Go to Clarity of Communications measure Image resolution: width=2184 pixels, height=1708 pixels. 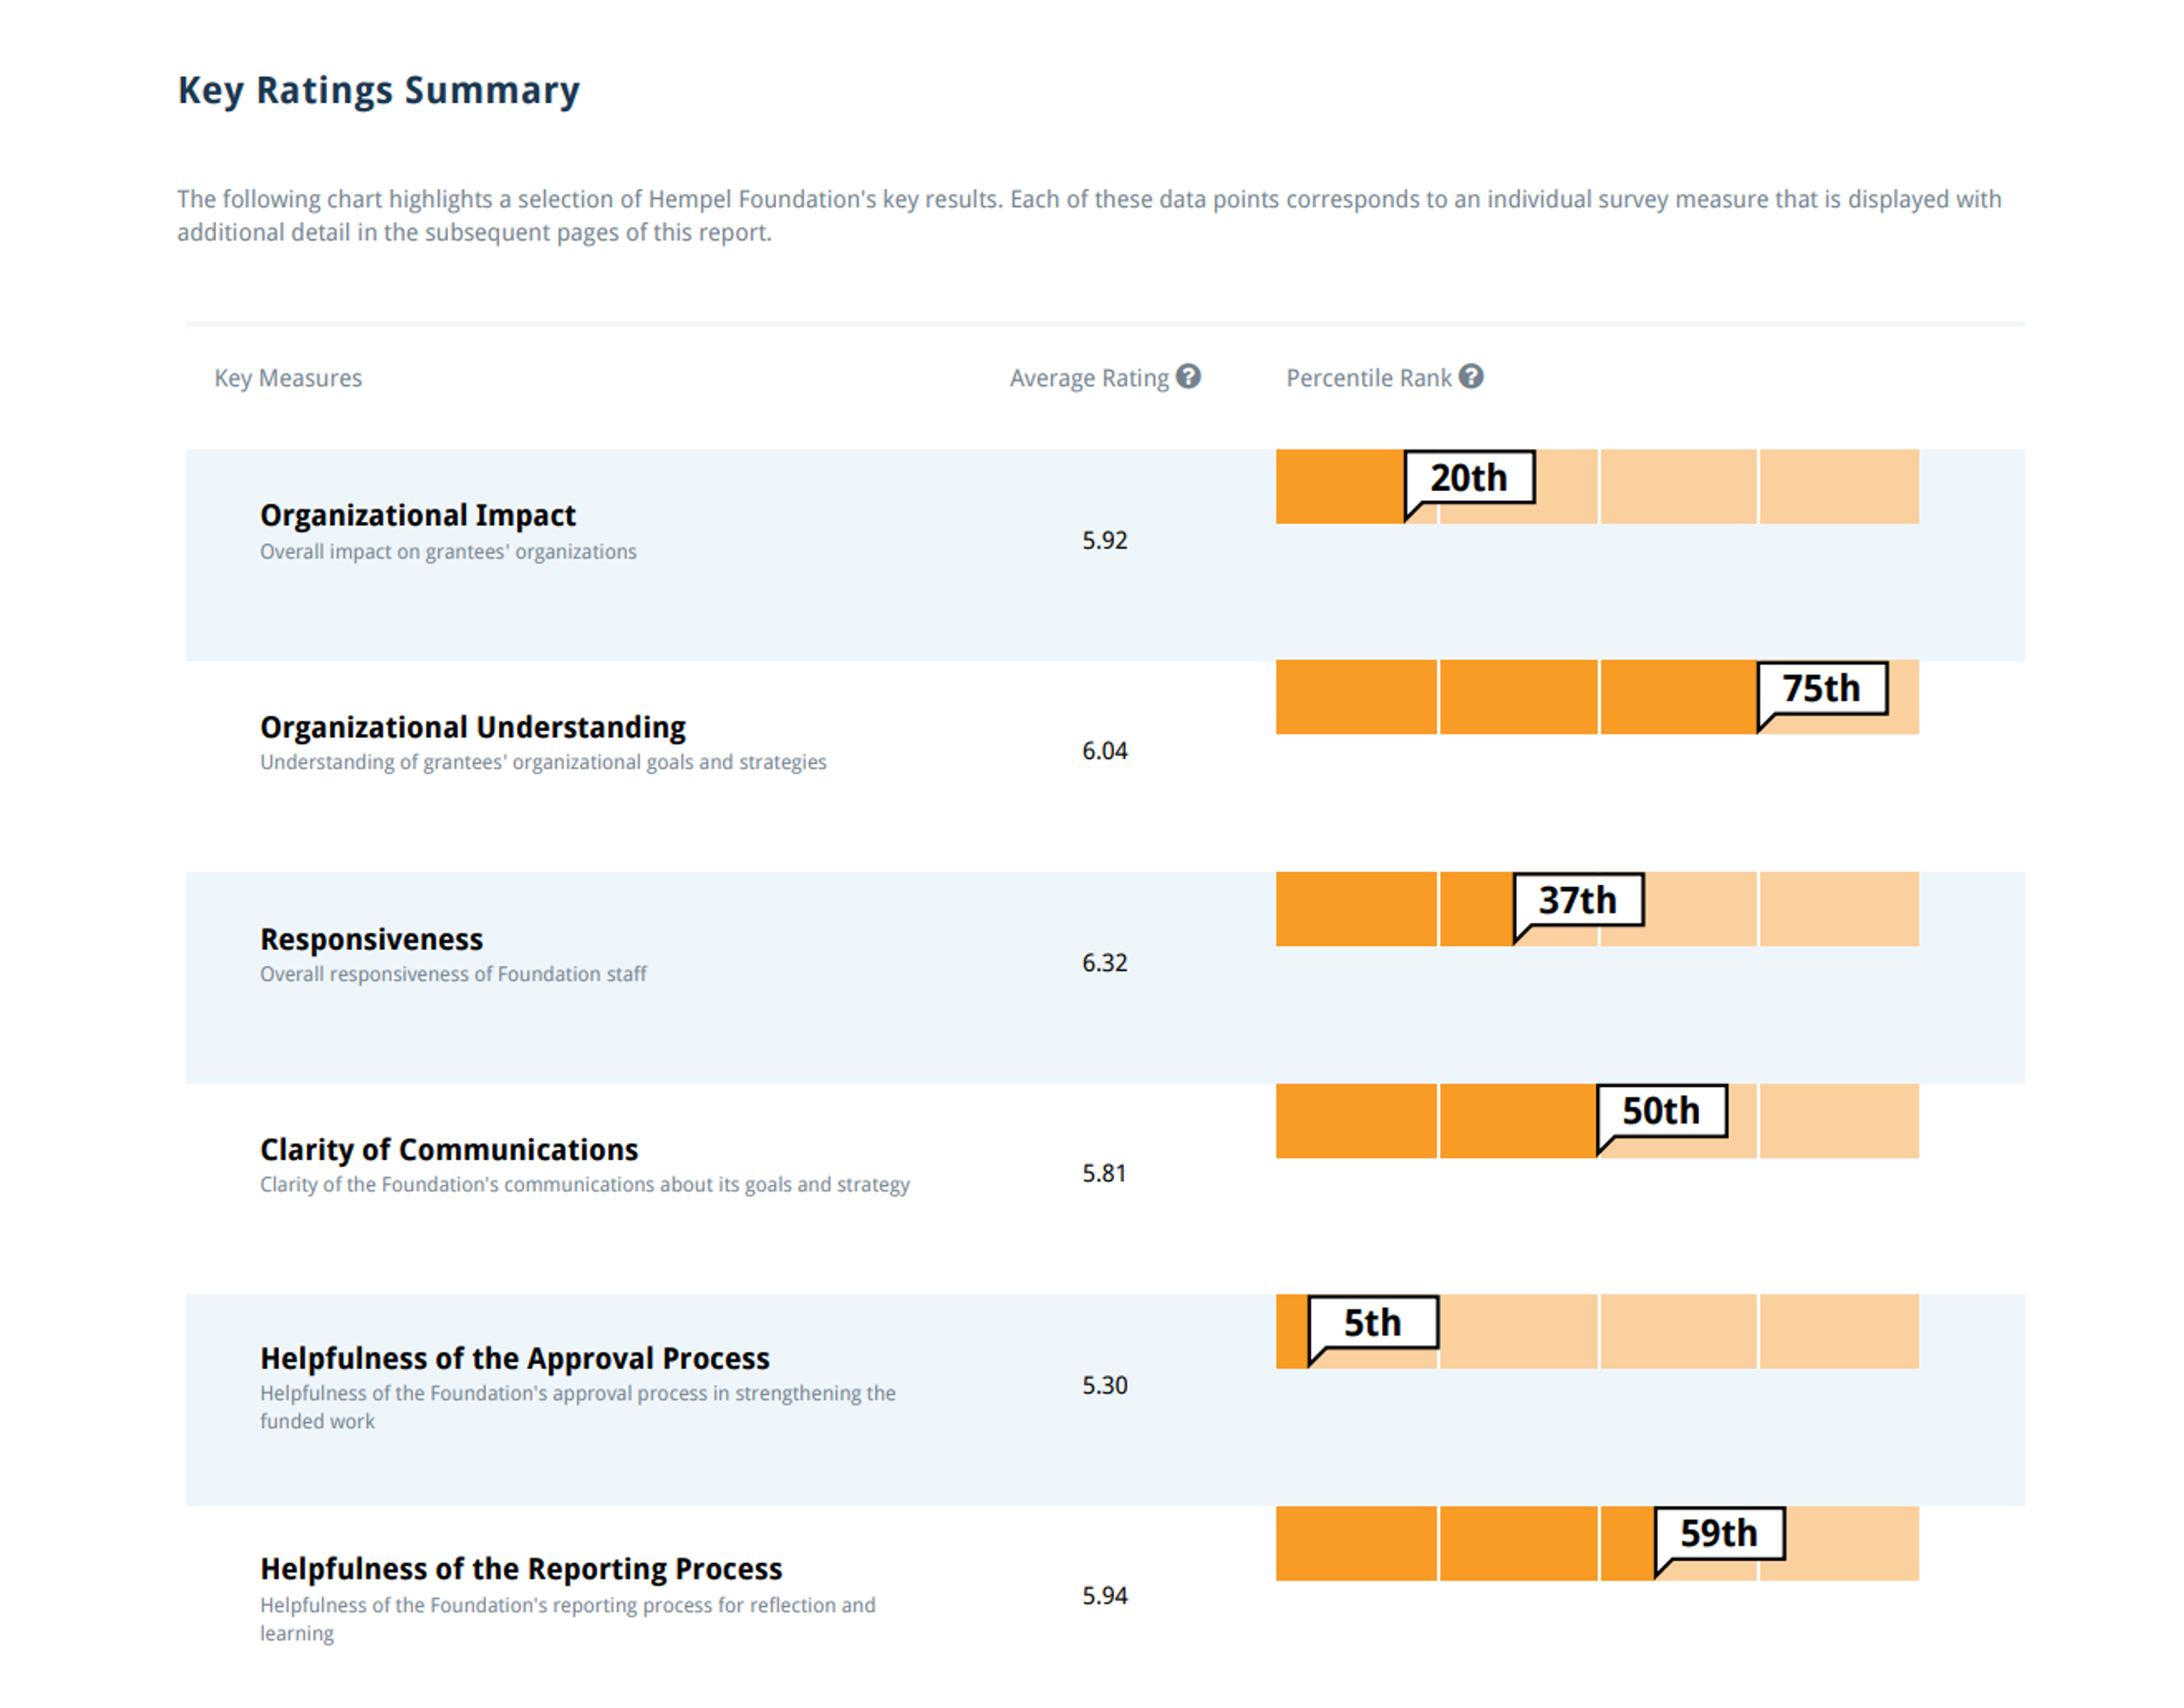(x=449, y=1150)
